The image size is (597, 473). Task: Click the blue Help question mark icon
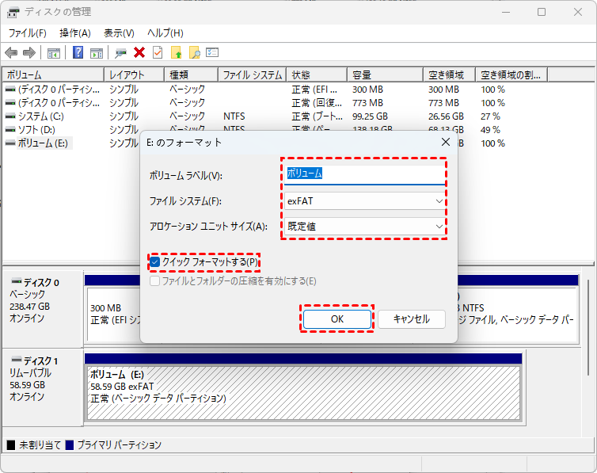coord(78,53)
